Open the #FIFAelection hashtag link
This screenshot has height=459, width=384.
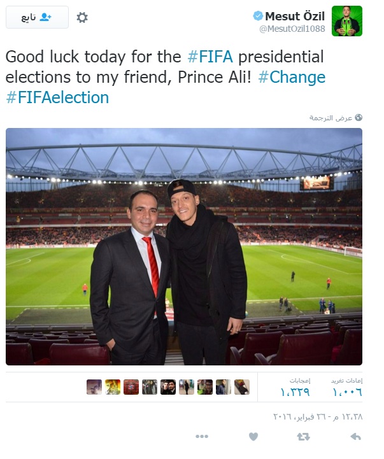coord(57,98)
